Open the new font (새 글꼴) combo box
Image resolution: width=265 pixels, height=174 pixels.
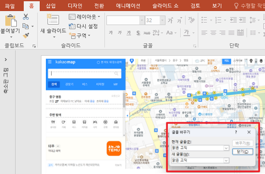click(x=200, y=160)
